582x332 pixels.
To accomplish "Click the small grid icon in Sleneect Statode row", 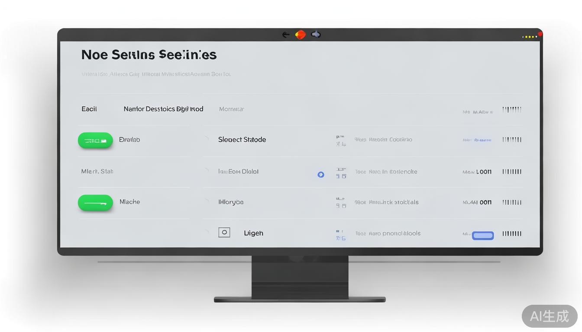I will pyautogui.click(x=341, y=140).
